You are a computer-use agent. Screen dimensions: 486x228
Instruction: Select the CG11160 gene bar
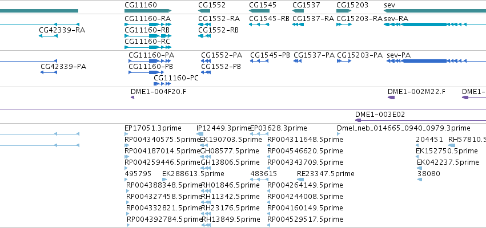148,11
